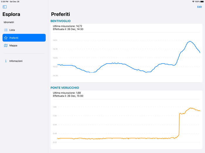Tap the Wi-Fi status icon
205x153 pixels.
point(193,1)
